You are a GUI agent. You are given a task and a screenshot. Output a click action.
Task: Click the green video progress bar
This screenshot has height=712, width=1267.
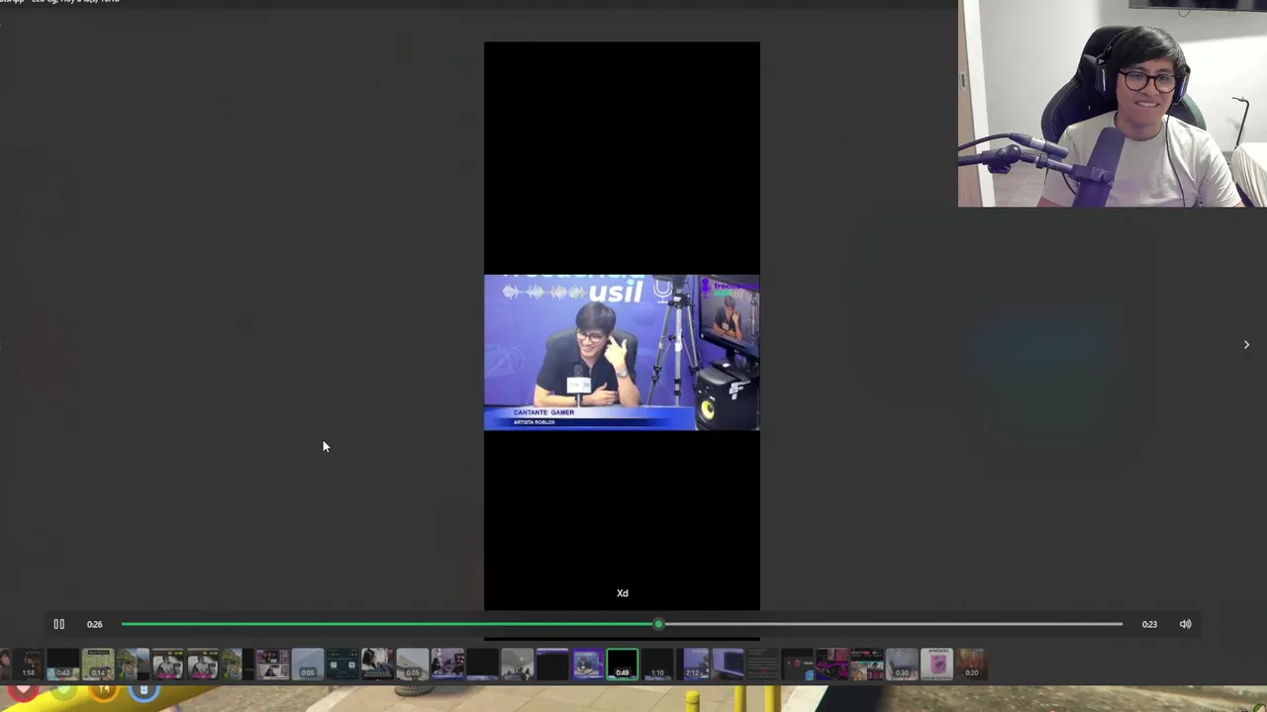point(389,624)
